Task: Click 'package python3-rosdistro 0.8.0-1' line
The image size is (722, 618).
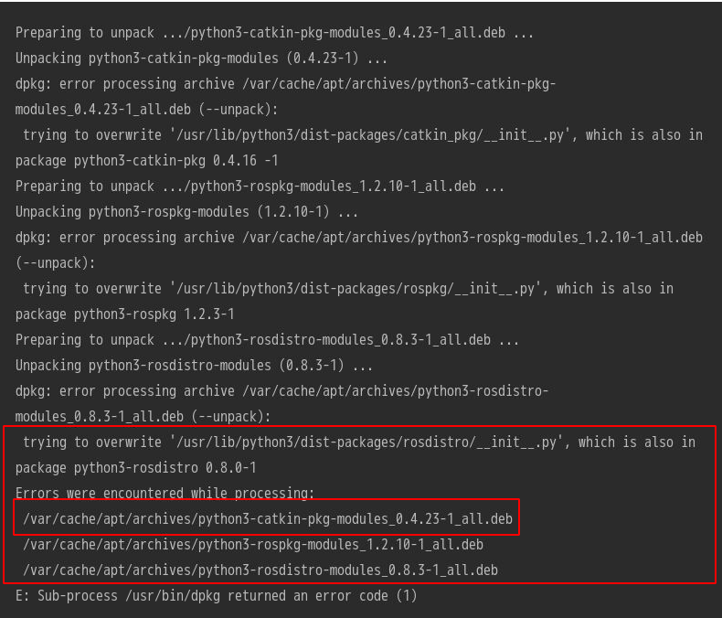Action: click(136, 468)
